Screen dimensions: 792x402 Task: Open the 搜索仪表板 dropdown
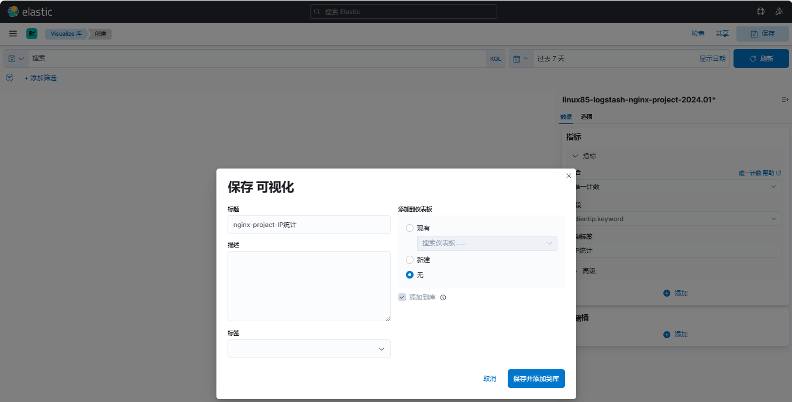point(487,243)
